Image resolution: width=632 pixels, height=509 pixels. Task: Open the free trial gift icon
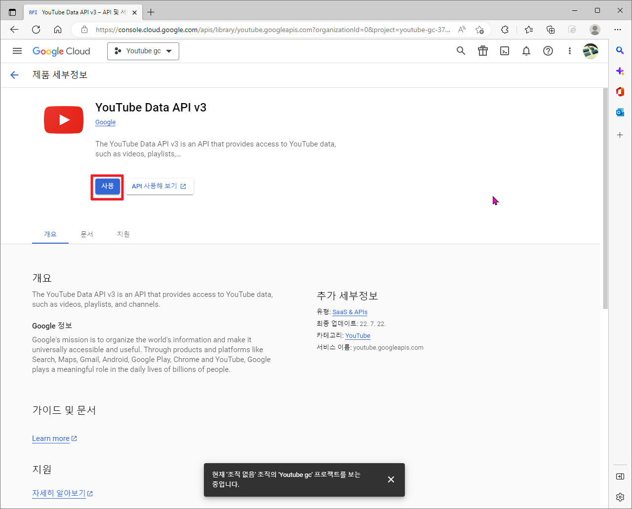click(483, 51)
